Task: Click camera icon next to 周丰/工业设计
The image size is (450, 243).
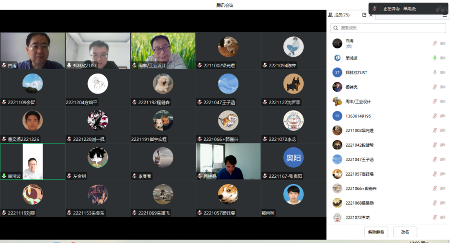Action: click(443, 102)
